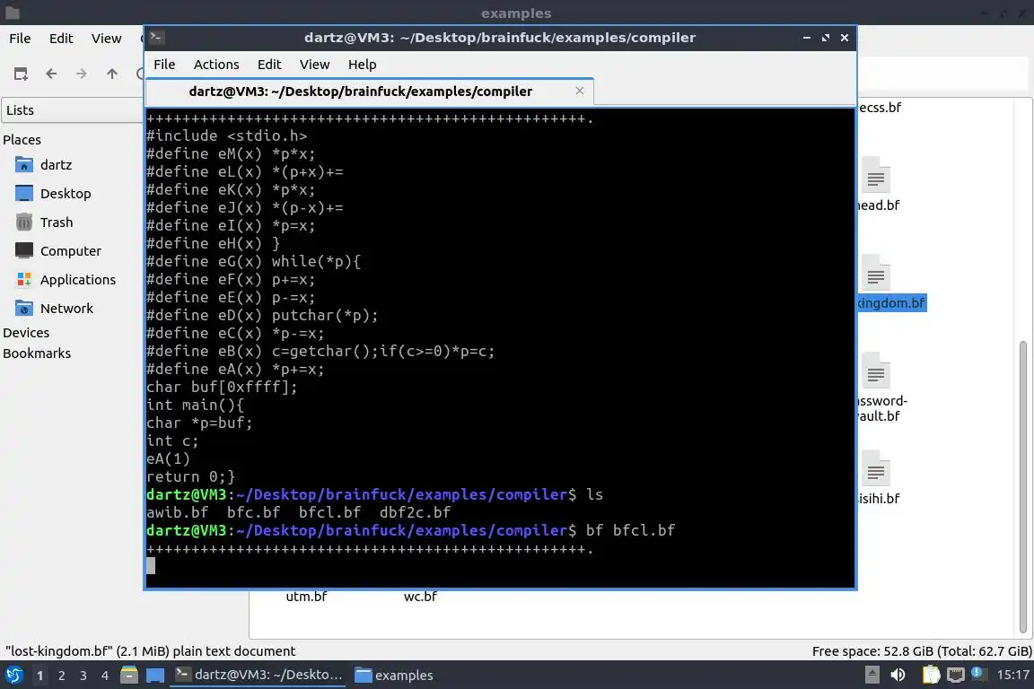
Task: Click 'bf bfcl.bf' command text in terminal
Action: coord(630,531)
